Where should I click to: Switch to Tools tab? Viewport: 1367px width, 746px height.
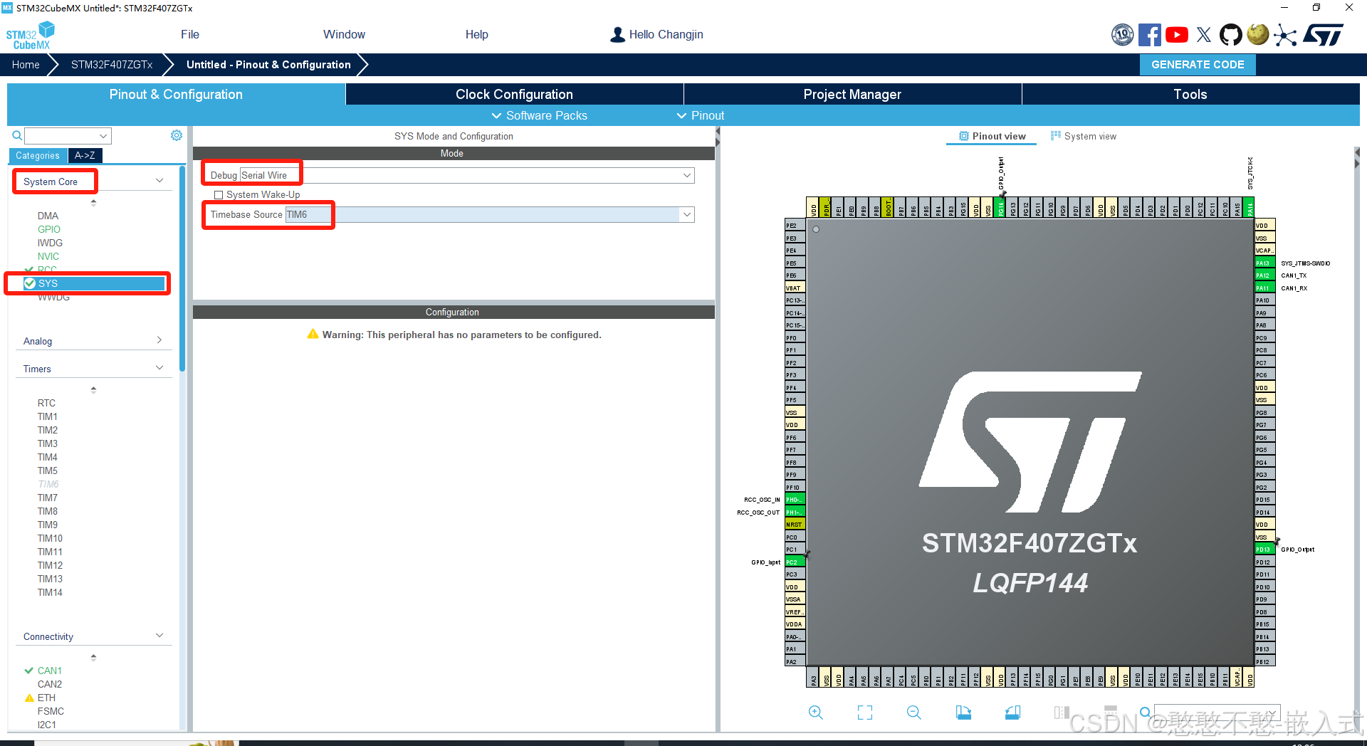1190,94
